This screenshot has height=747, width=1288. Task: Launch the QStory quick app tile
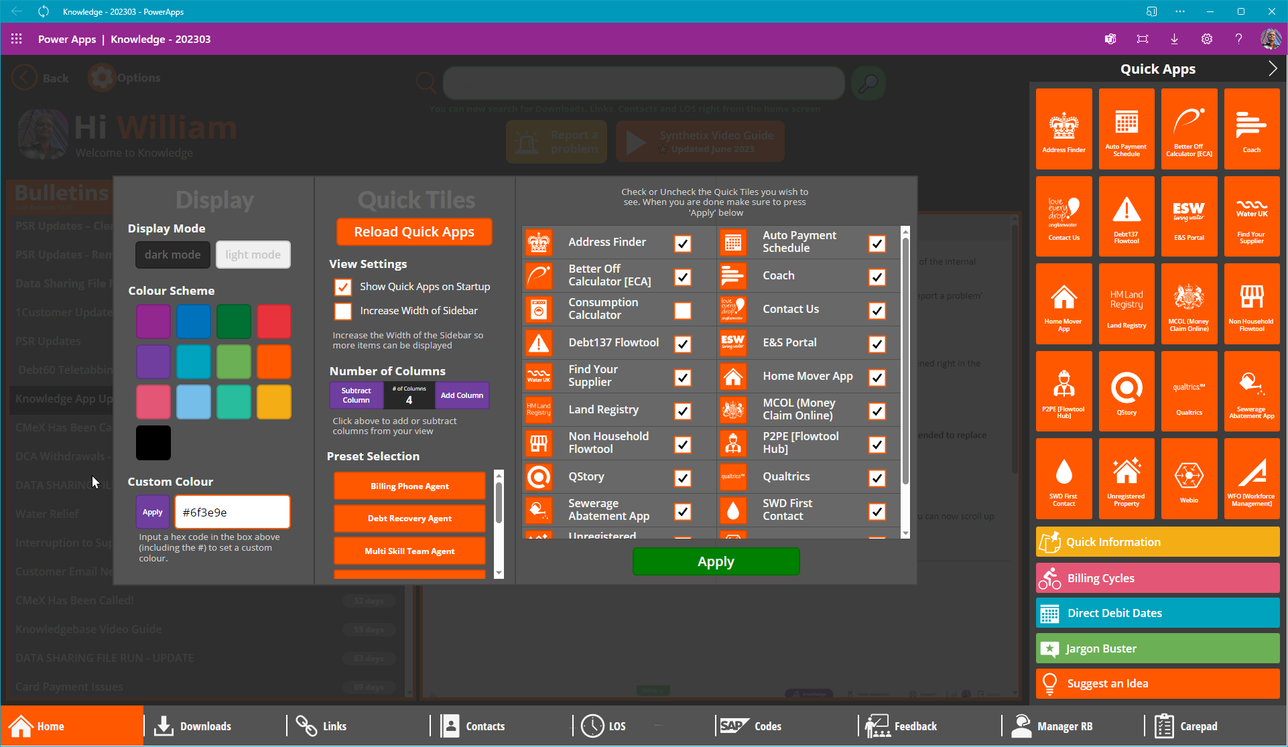tap(1126, 391)
